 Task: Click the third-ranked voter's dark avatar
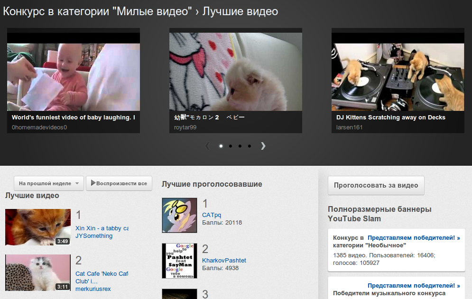click(179, 294)
